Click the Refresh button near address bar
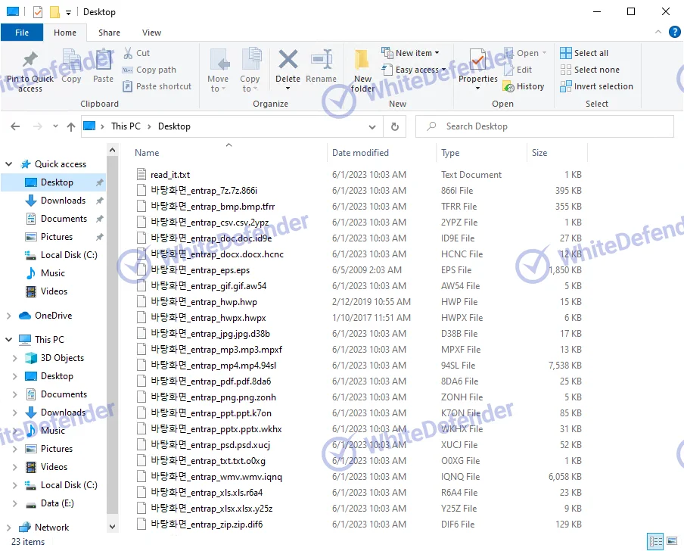 394,126
